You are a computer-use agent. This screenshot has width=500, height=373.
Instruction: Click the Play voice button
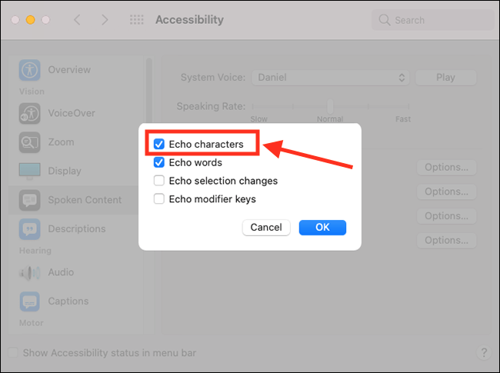[446, 78]
